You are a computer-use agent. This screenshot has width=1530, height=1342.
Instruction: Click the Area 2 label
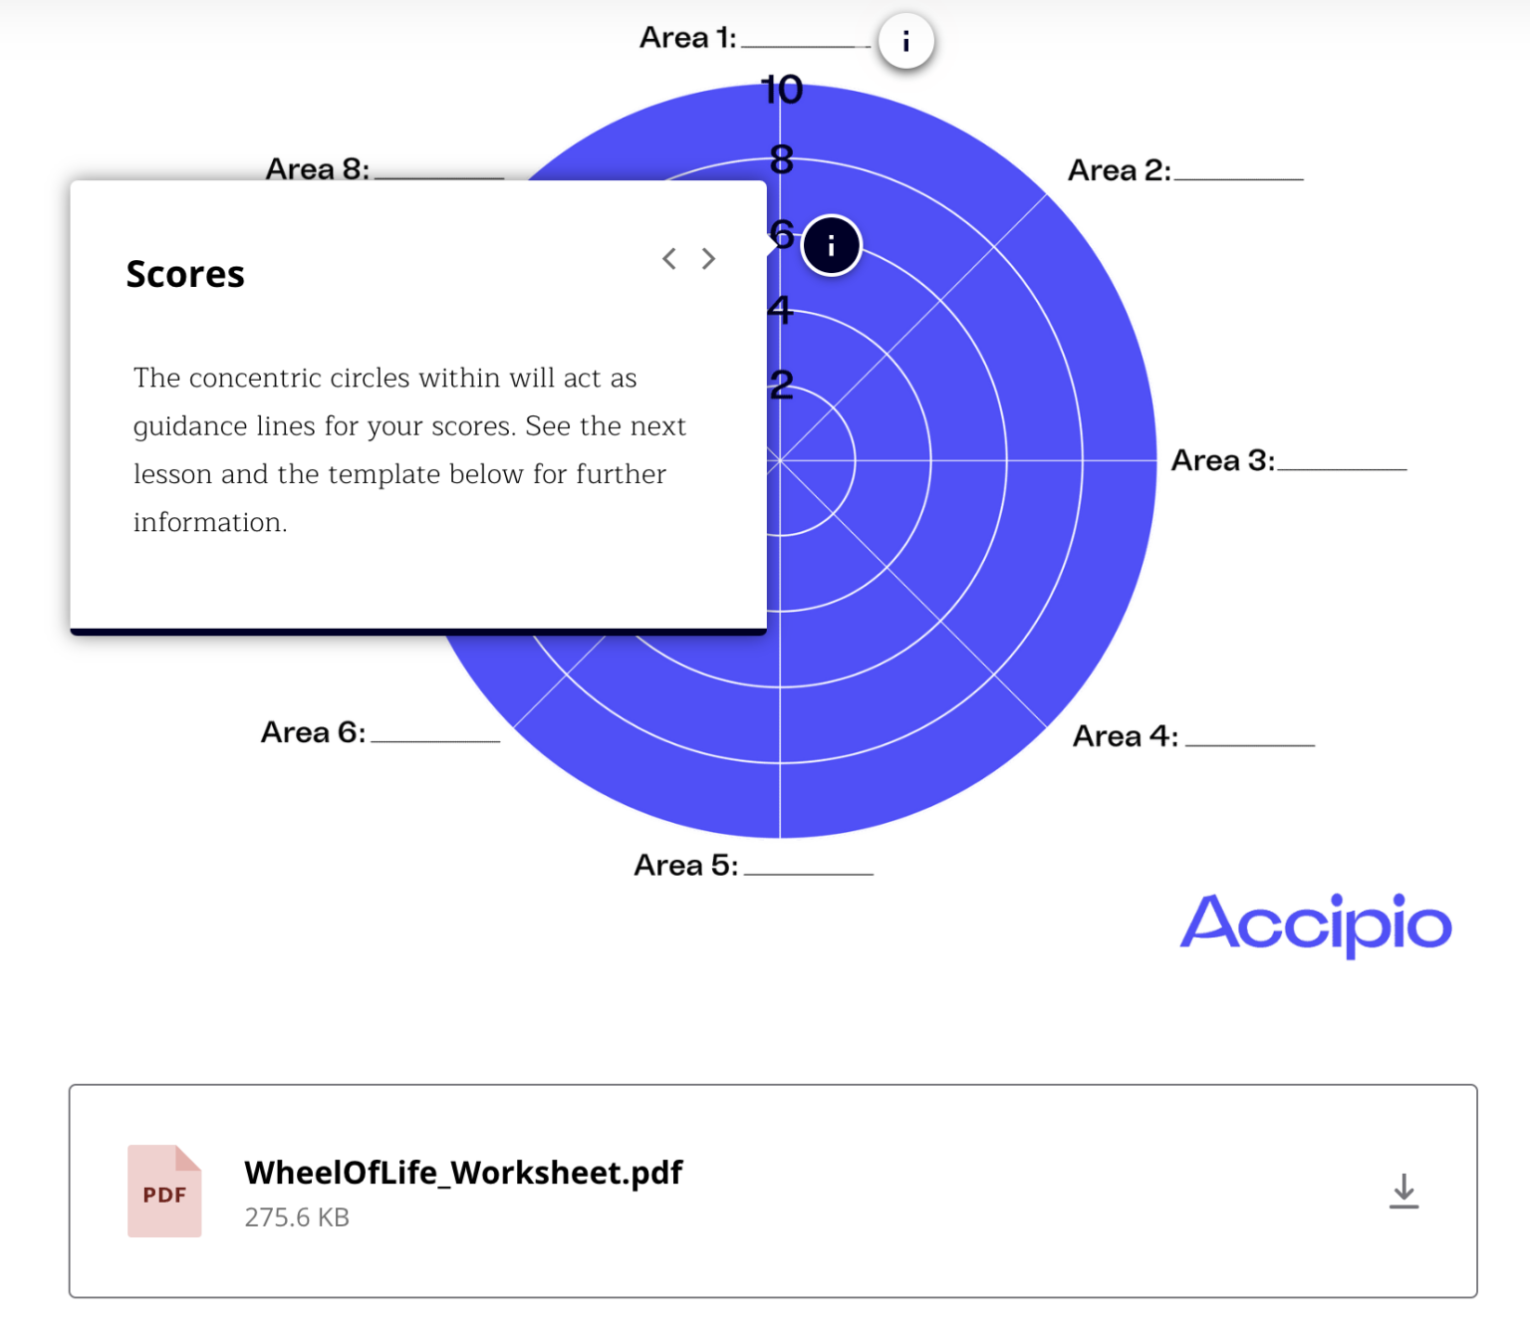[x=1119, y=170]
